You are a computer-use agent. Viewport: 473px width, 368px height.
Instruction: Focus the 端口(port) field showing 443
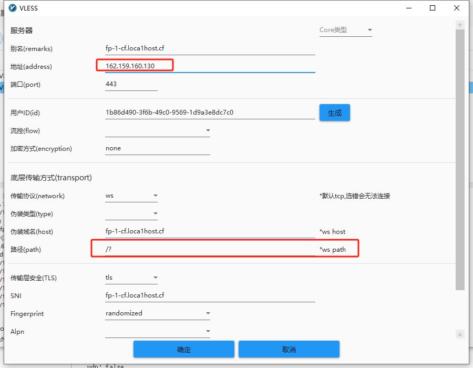pyautogui.click(x=131, y=84)
